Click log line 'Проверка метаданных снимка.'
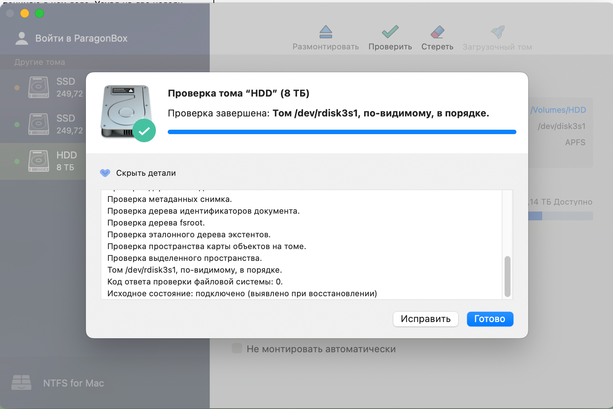The width and height of the screenshot is (613, 409). click(x=170, y=199)
